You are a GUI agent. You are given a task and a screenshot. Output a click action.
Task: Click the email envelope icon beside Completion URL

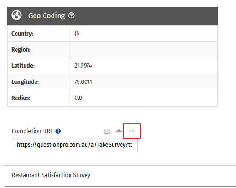click(106, 131)
